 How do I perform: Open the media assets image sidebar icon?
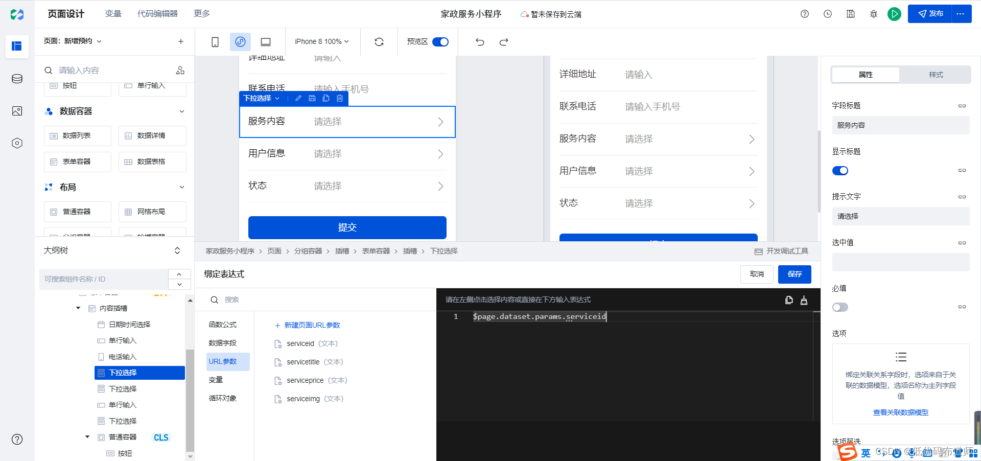(17, 111)
